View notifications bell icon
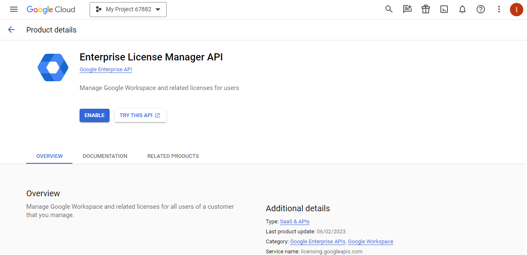 [x=462, y=9]
